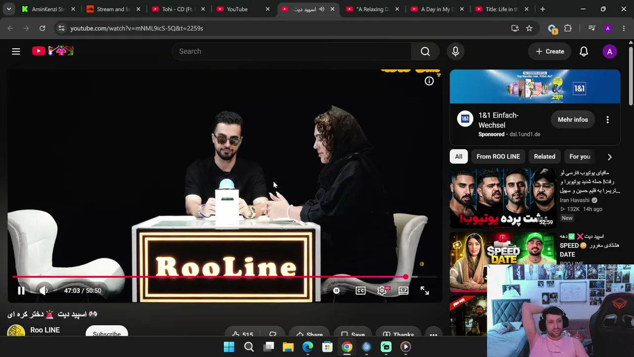This screenshot has width=634, height=357.
Task: Select the "For you" filter chip
Action: click(x=580, y=157)
